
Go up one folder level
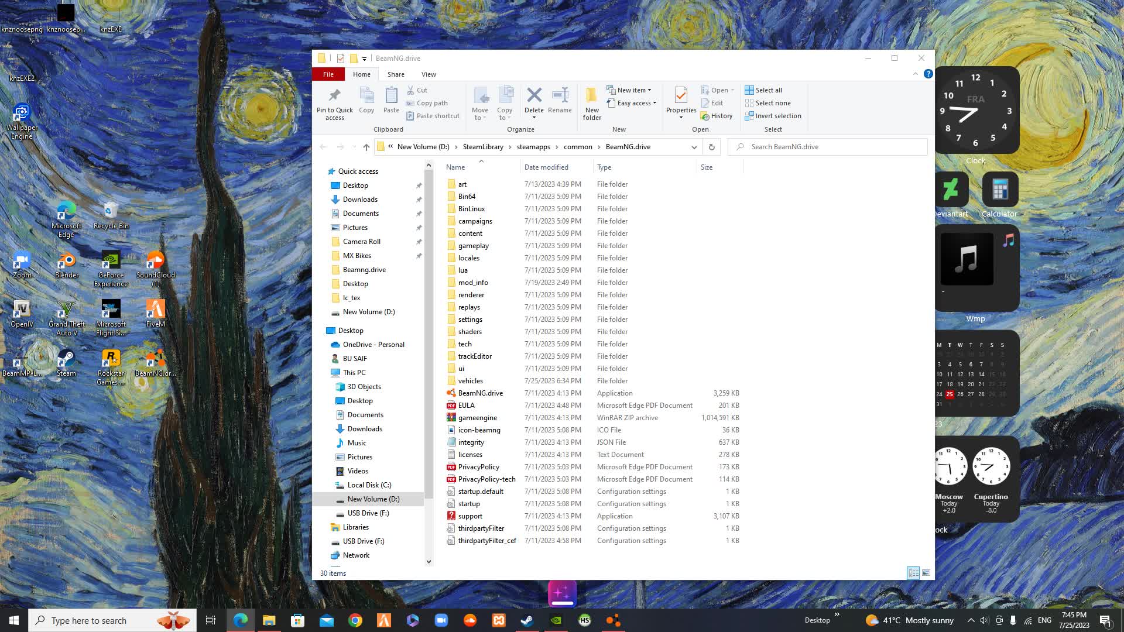pyautogui.click(x=366, y=147)
